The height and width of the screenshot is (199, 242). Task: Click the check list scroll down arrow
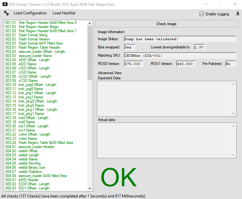coord(90,188)
